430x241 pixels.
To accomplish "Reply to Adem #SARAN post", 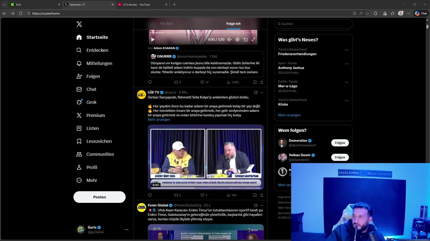I will [150, 82].
